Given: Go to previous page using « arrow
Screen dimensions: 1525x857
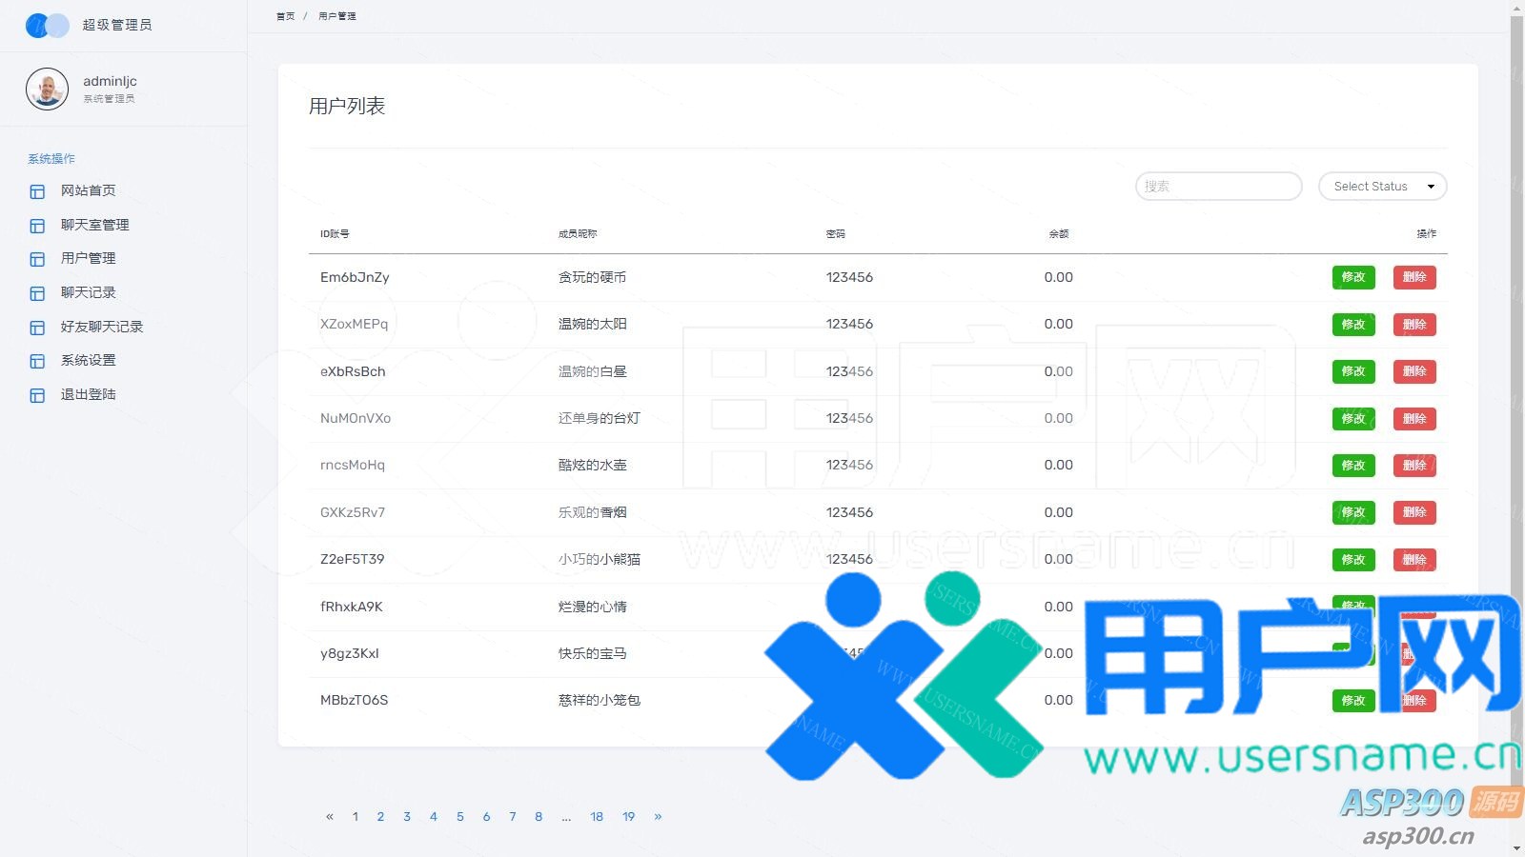Looking at the screenshot, I should click(x=330, y=816).
